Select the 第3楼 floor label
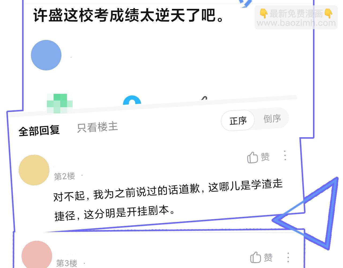Viewport: 343px width, 268px height. (67, 263)
